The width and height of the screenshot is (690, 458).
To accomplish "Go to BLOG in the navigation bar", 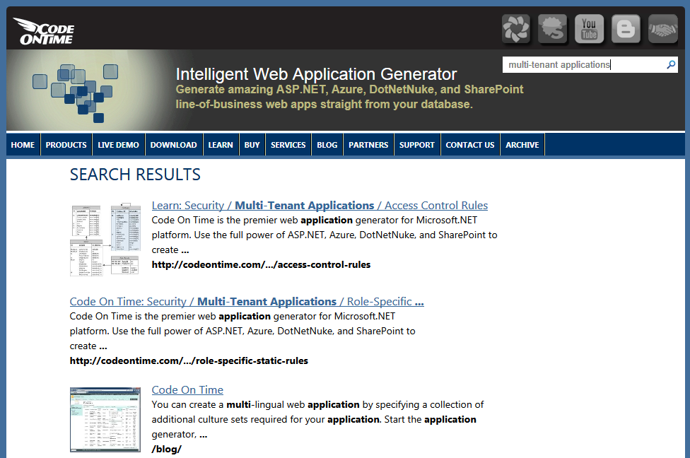I will (x=327, y=145).
